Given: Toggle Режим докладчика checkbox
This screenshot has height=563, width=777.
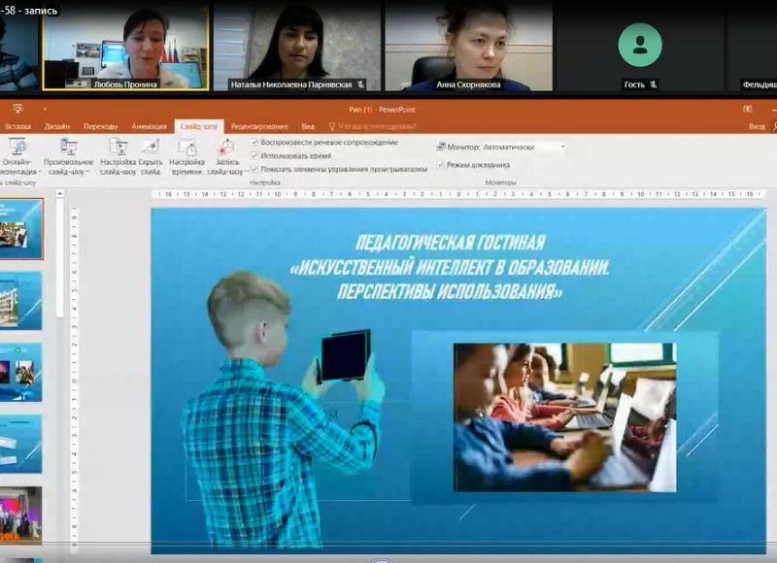Looking at the screenshot, I should [x=440, y=165].
